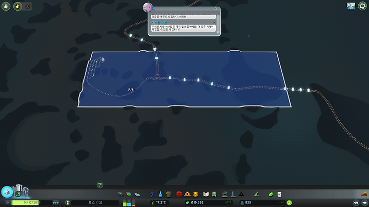Open the Electricity build menu
369x207 pixels.
[x=152, y=194]
